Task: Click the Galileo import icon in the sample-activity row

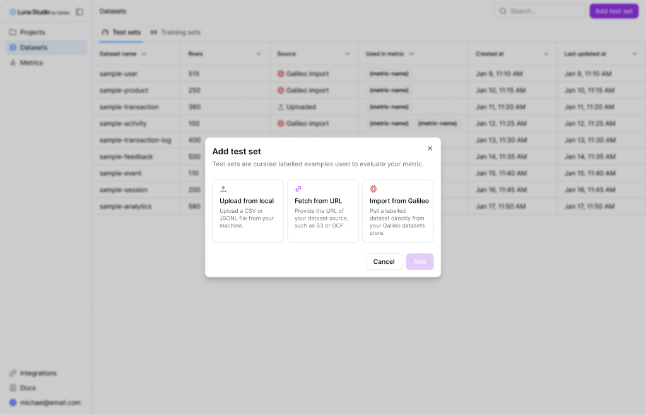Action: 281,123
